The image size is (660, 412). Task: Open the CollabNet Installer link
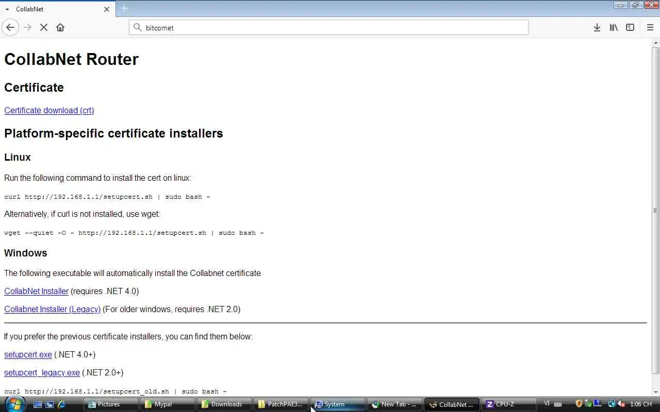(x=36, y=291)
